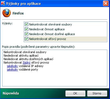Toggle Nesledovat činnost aplikace checkbox
Viewport: 110px width, 99px height.
[26, 29]
